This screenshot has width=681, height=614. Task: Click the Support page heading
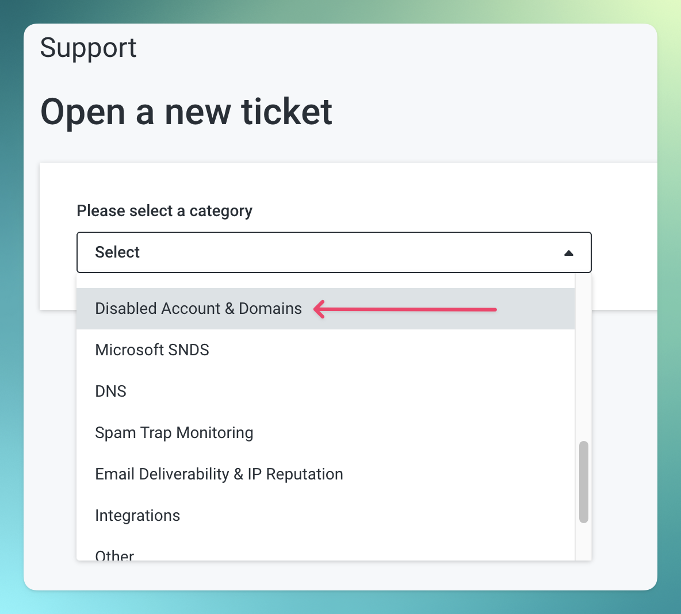[x=88, y=48]
